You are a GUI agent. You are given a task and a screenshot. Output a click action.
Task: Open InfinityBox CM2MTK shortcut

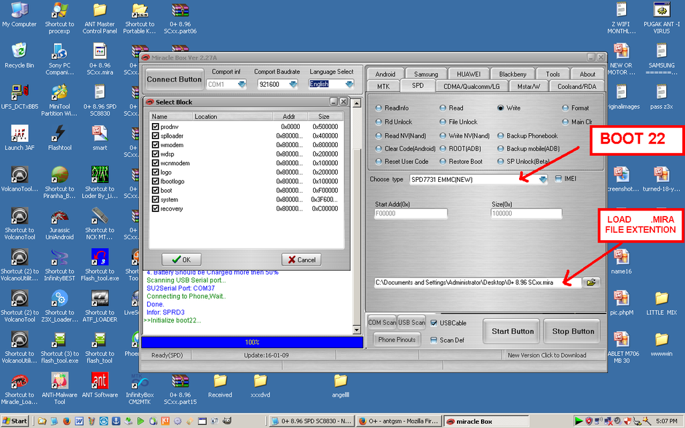point(140,389)
